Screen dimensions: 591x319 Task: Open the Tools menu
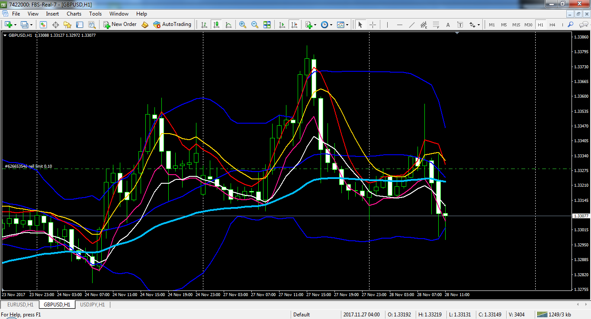(96, 14)
